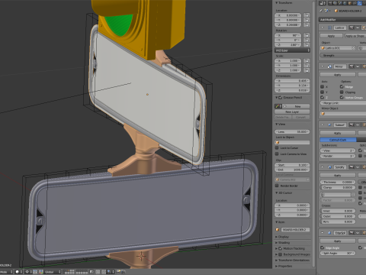The height and width of the screenshot is (275, 366).
Task: Collapse the 3D Cursor panel
Action: 277,193
